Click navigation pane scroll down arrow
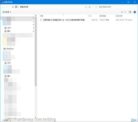138x122 pixels. click(x=36, y=117)
